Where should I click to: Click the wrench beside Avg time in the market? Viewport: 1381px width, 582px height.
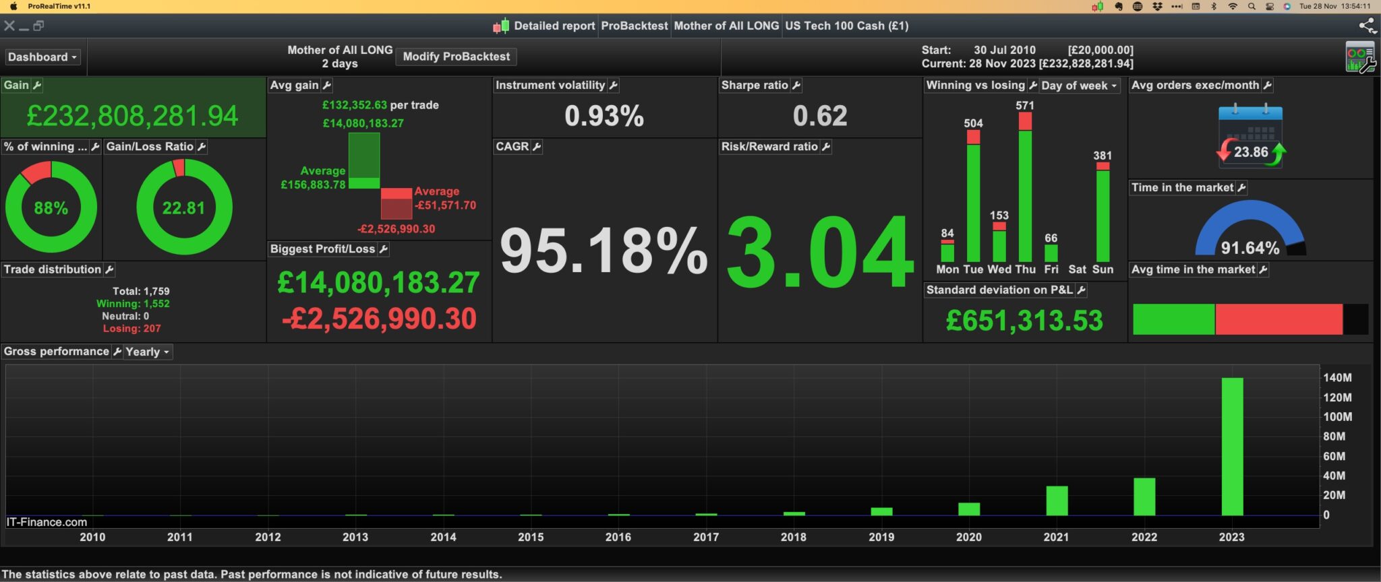click(1264, 270)
